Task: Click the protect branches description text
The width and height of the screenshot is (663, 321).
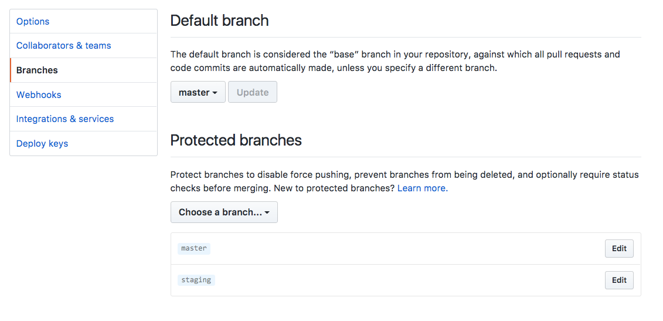Action: pos(404,181)
